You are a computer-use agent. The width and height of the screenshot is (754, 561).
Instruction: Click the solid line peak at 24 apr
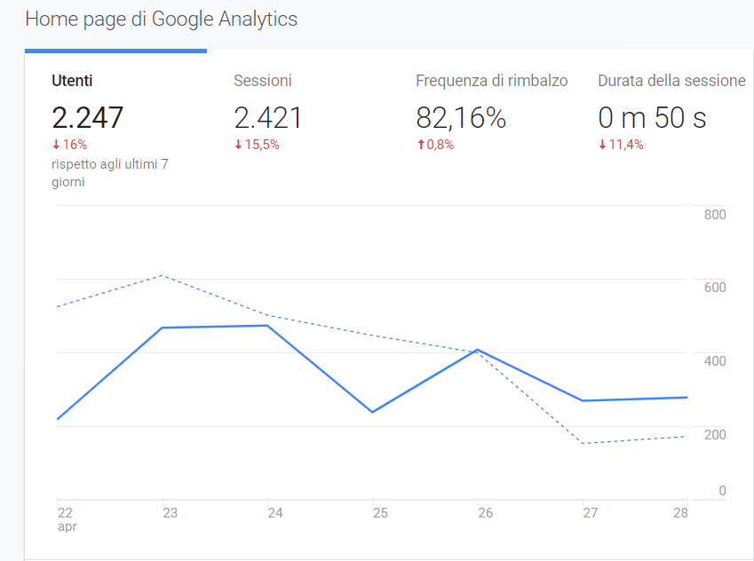point(267,326)
